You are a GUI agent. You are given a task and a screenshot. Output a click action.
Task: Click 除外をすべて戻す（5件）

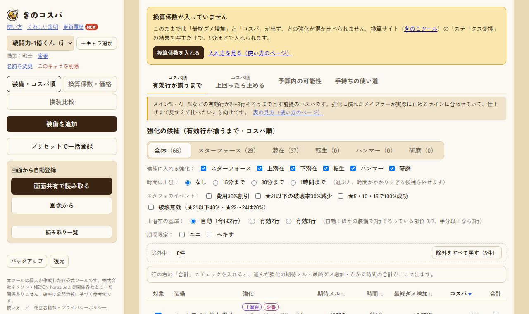point(467,253)
